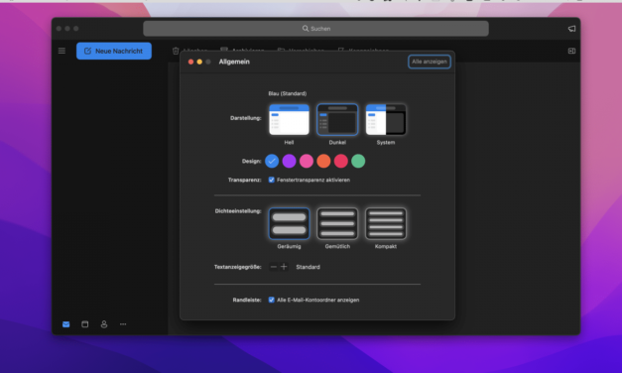Open the People contacts icon

[x=104, y=324]
